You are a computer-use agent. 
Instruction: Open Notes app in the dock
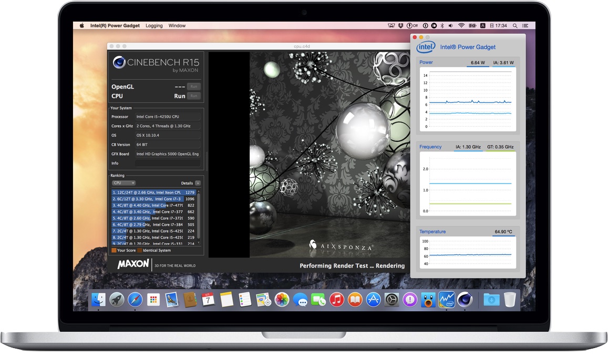[226, 300]
